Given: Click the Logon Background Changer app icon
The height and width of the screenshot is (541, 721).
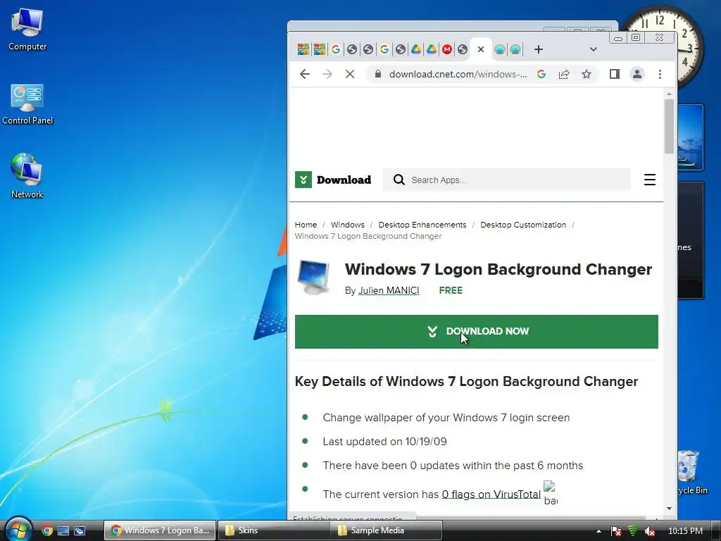Looking at the screenshot, I should point(313,277).
